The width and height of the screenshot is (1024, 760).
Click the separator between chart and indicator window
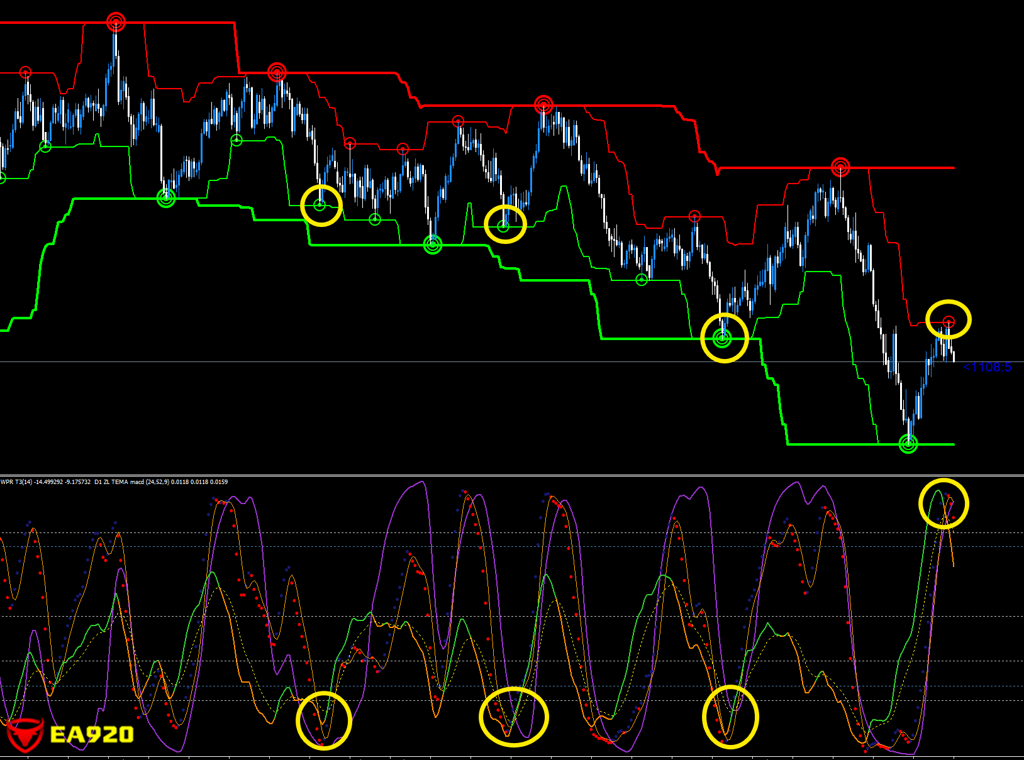point(512,475)
